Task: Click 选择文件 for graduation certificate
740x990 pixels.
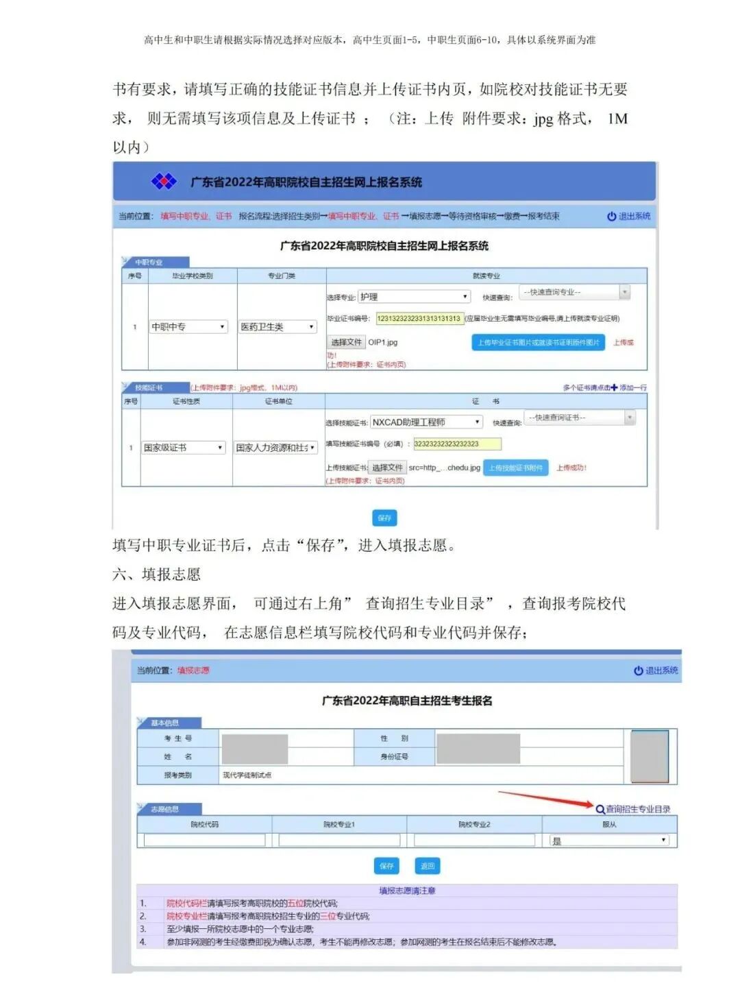Action: (x=347, y=342)
